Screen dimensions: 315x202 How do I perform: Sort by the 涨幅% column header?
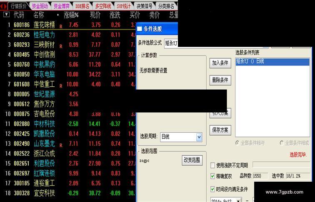[x=71, y=15]
